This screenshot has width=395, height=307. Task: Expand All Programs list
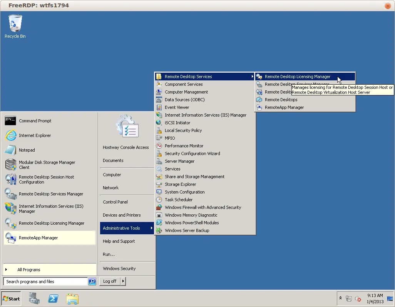pos(29,270)
